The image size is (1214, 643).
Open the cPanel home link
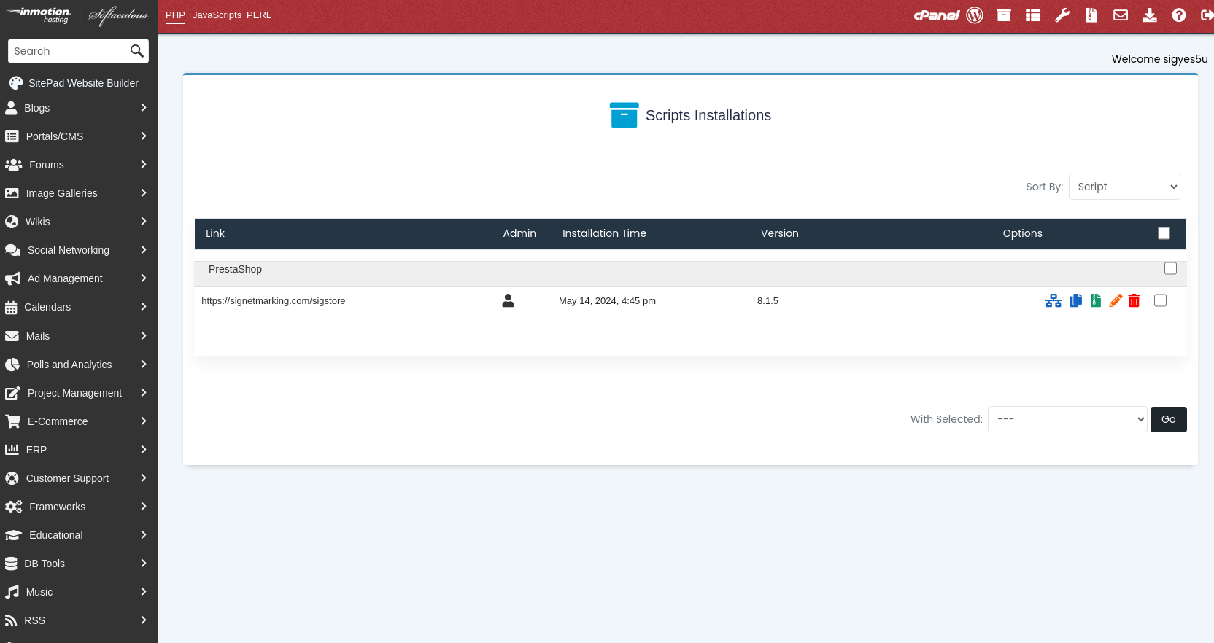[x=937, y=15]
